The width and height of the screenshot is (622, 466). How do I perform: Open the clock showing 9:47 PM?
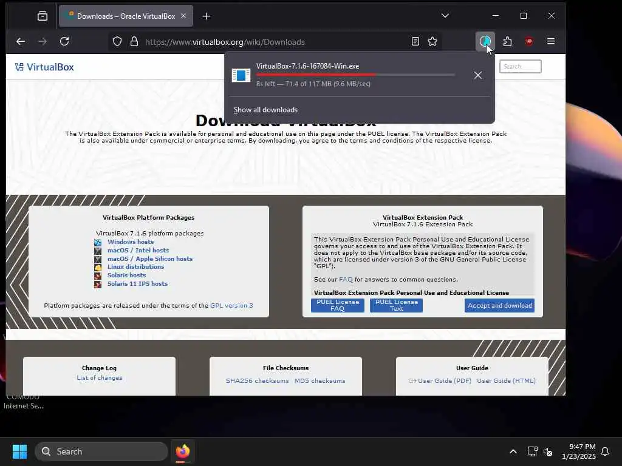(x=578, y=451)
